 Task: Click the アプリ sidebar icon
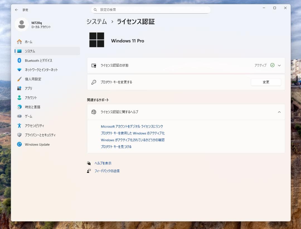click(x=19, y=88)
